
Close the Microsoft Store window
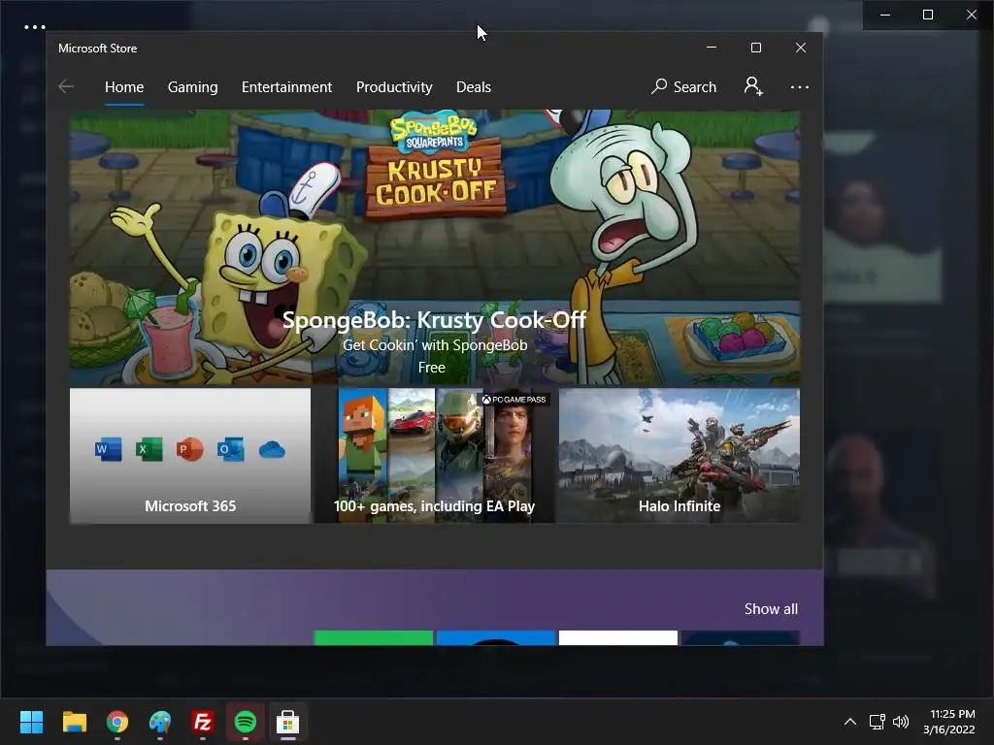801,48
